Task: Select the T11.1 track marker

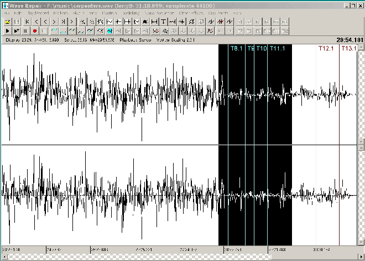Action: pyautogui.click(x=277, y=49)
